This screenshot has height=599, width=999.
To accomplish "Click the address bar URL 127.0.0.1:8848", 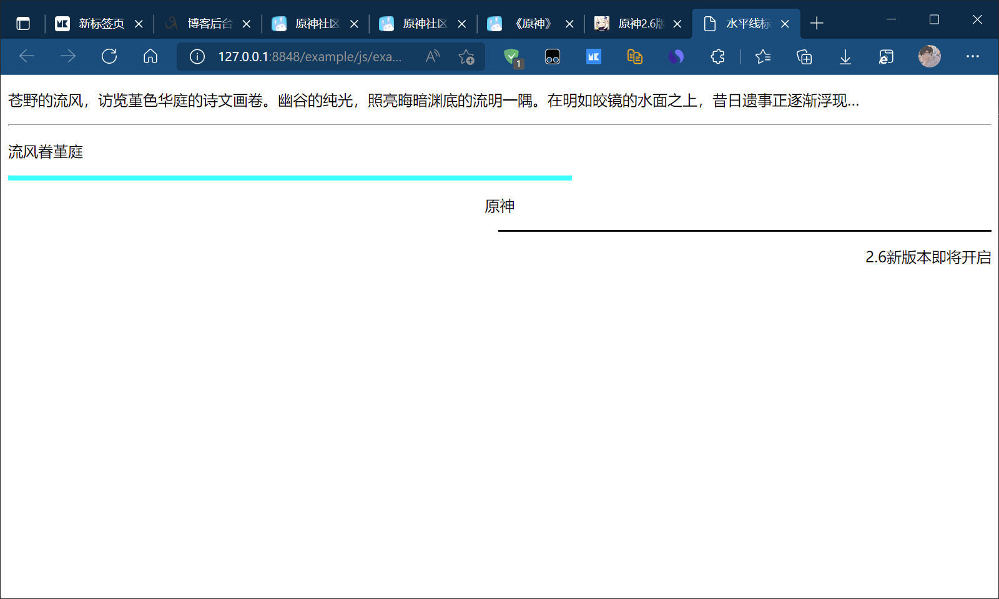I will coord(310,57).
